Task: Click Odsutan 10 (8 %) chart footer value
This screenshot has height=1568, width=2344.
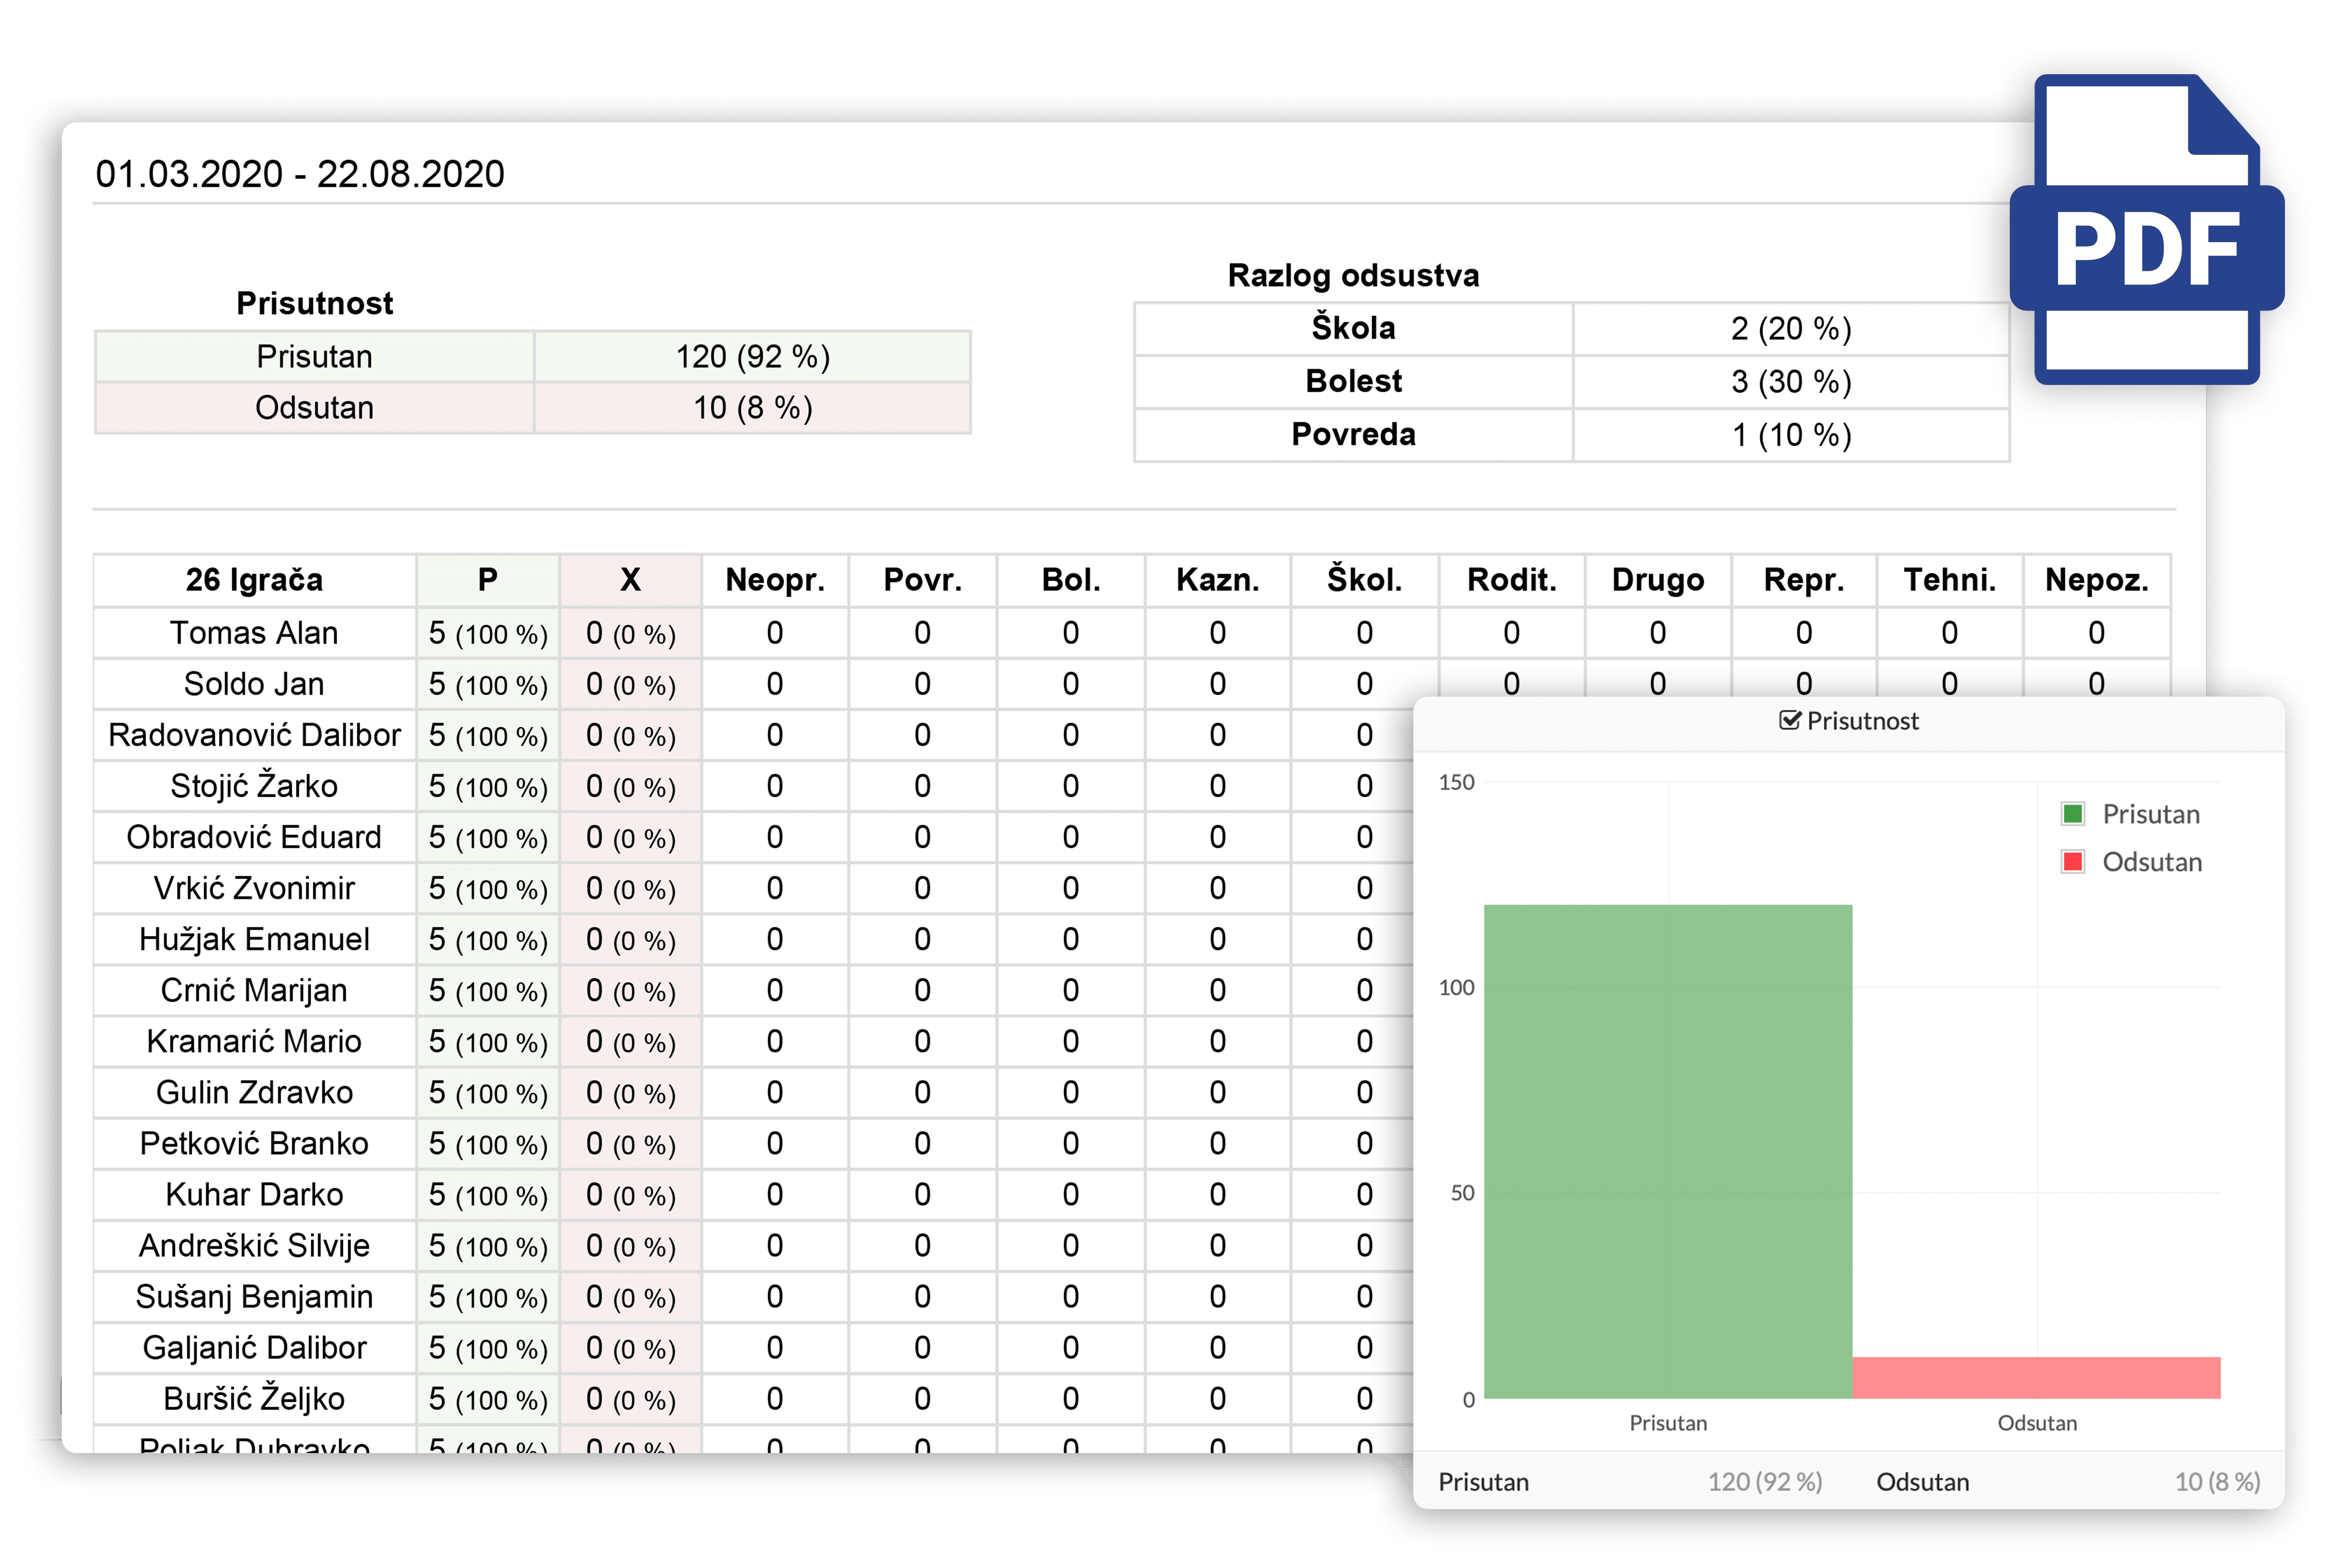Action: pyautogui.click(x=2217, y=1481)
